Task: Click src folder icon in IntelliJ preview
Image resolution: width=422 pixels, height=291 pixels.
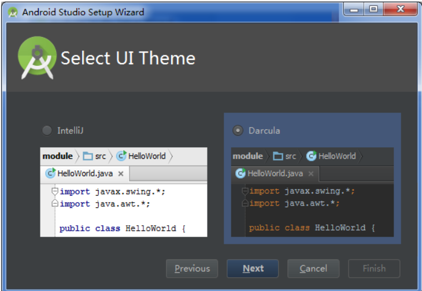Action: tap(88, 156)
